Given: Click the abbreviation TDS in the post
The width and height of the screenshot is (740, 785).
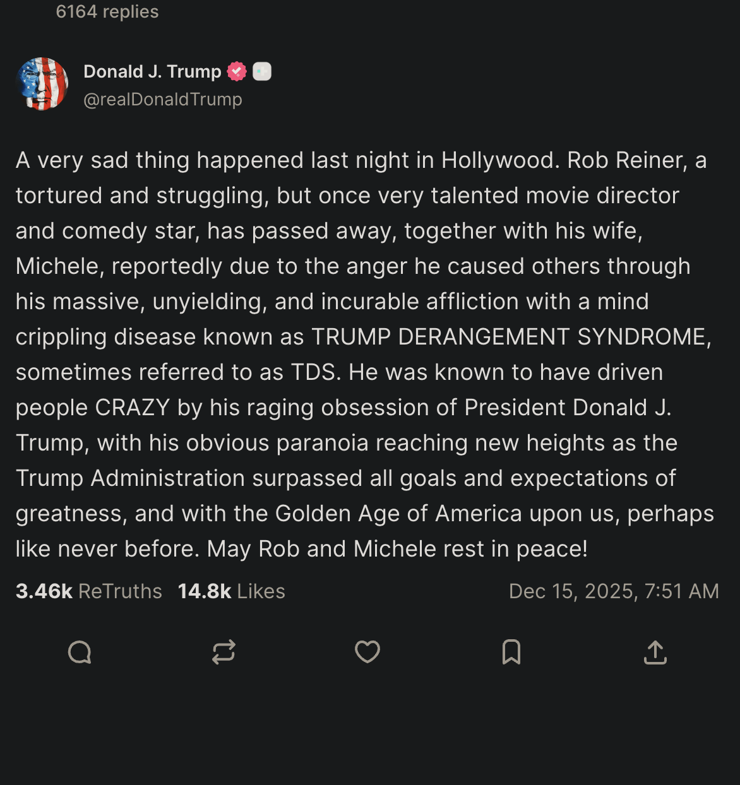Looking at the screenshot, I should (x=313, y=372).
